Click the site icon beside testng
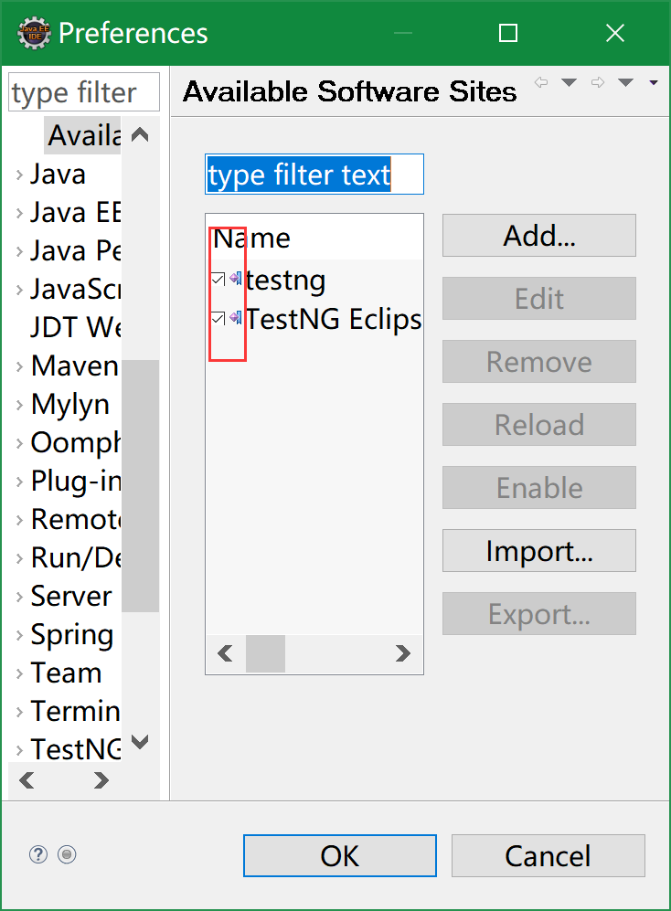The height and width of the screenshot is (911, 671). [236, 279]
